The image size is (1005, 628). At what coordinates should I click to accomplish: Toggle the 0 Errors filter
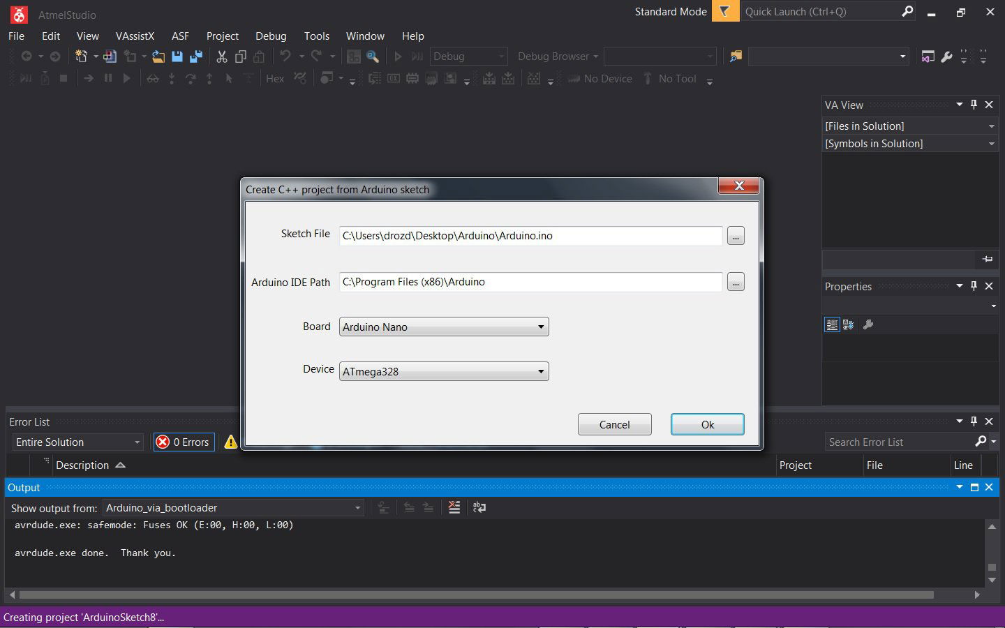184,442
